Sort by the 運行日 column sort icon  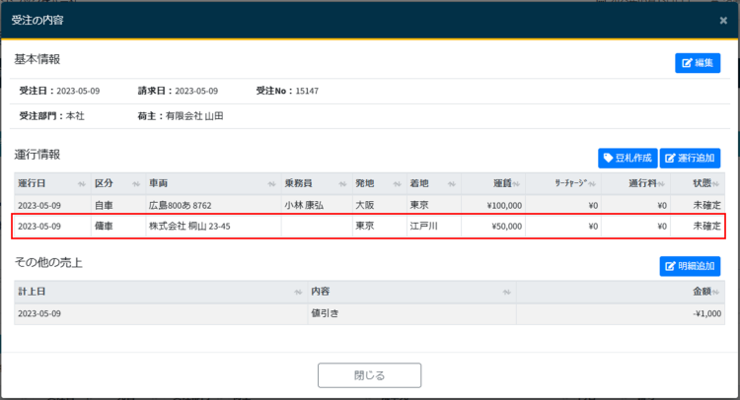coord(81,184)
